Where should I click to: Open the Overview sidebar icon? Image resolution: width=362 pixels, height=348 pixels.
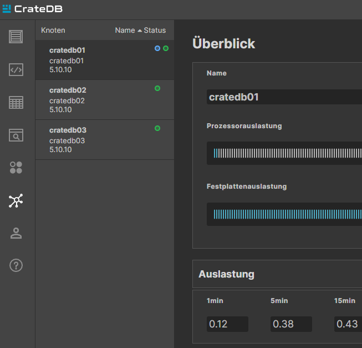(x=16, y=37)
